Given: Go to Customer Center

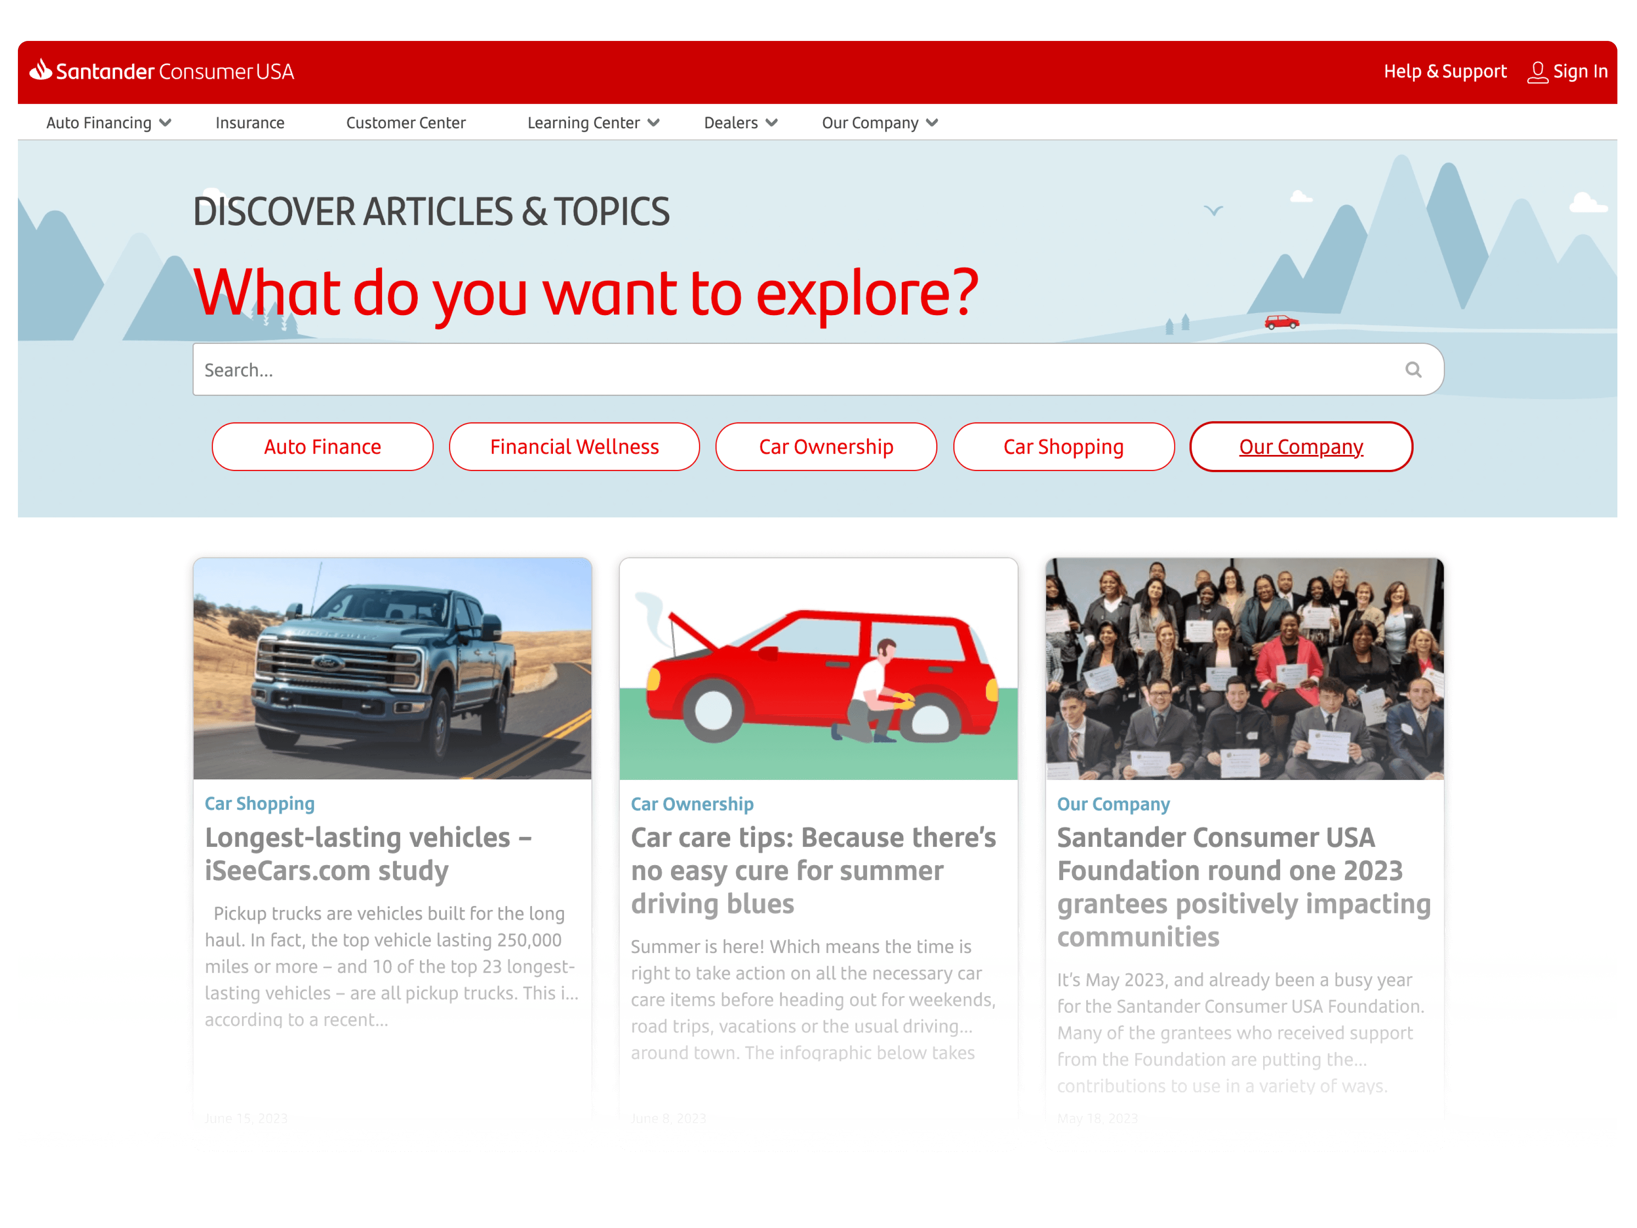Looking at the screenshot, I should [405, 123].
